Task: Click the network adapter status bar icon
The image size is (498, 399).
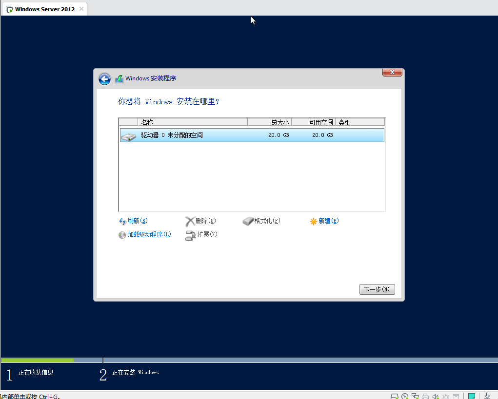Action: pos(415,396)
